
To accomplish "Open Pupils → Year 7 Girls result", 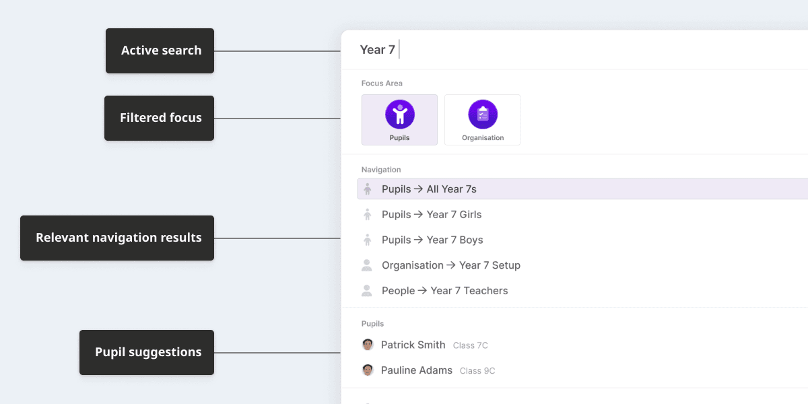I will (x=432, y=215).
